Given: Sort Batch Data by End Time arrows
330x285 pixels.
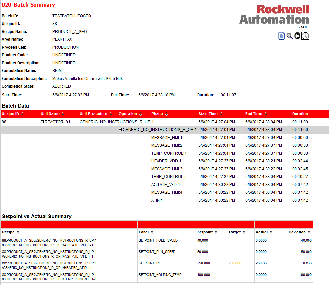Looking at the screenshot, I should pyautogui.click(x=266, y=114).
